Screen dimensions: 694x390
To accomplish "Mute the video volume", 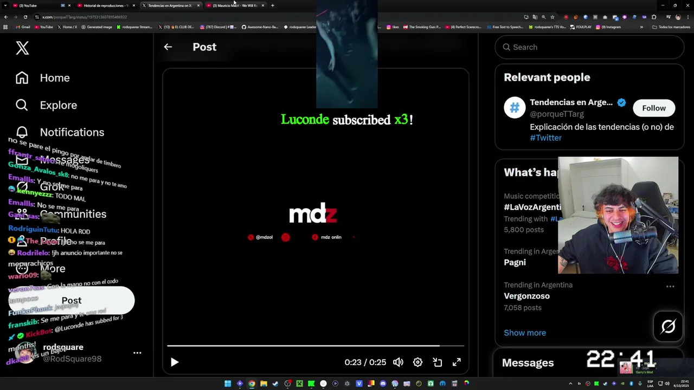I will click(x=398, y=362).
